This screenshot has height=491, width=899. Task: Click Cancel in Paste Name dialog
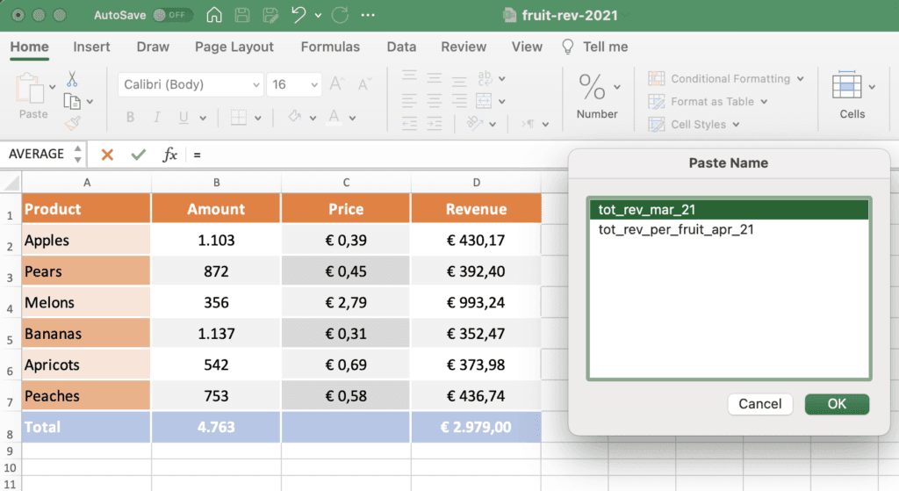760,404
